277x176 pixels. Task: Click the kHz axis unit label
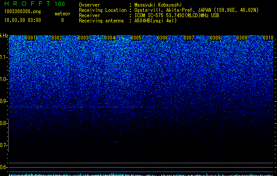tap(4, 36)
